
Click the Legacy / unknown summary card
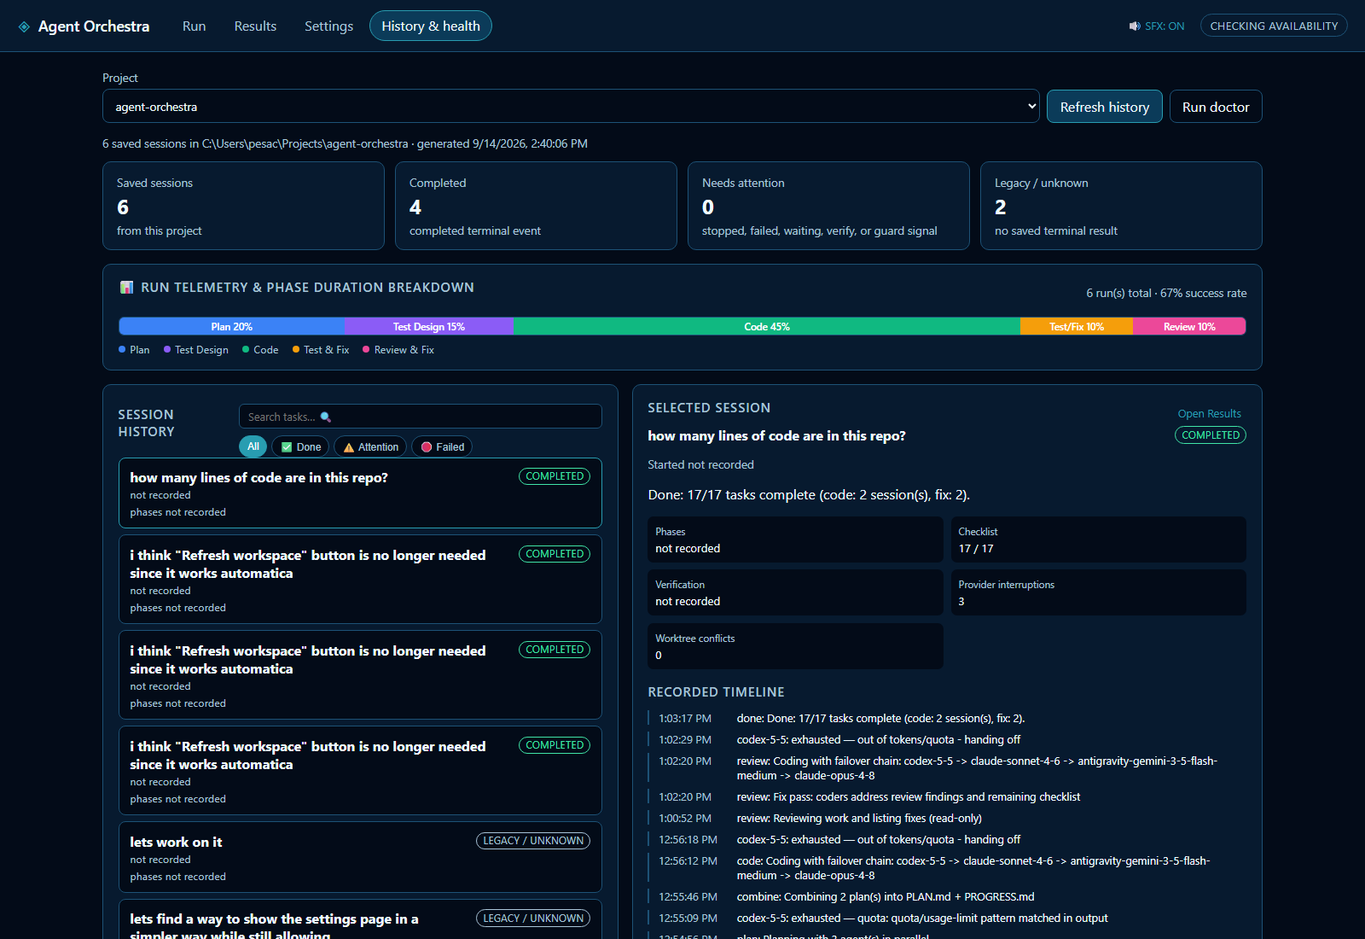1121,206
